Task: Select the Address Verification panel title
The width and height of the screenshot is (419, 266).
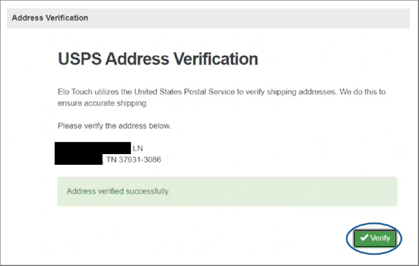Action: (50, 18)
